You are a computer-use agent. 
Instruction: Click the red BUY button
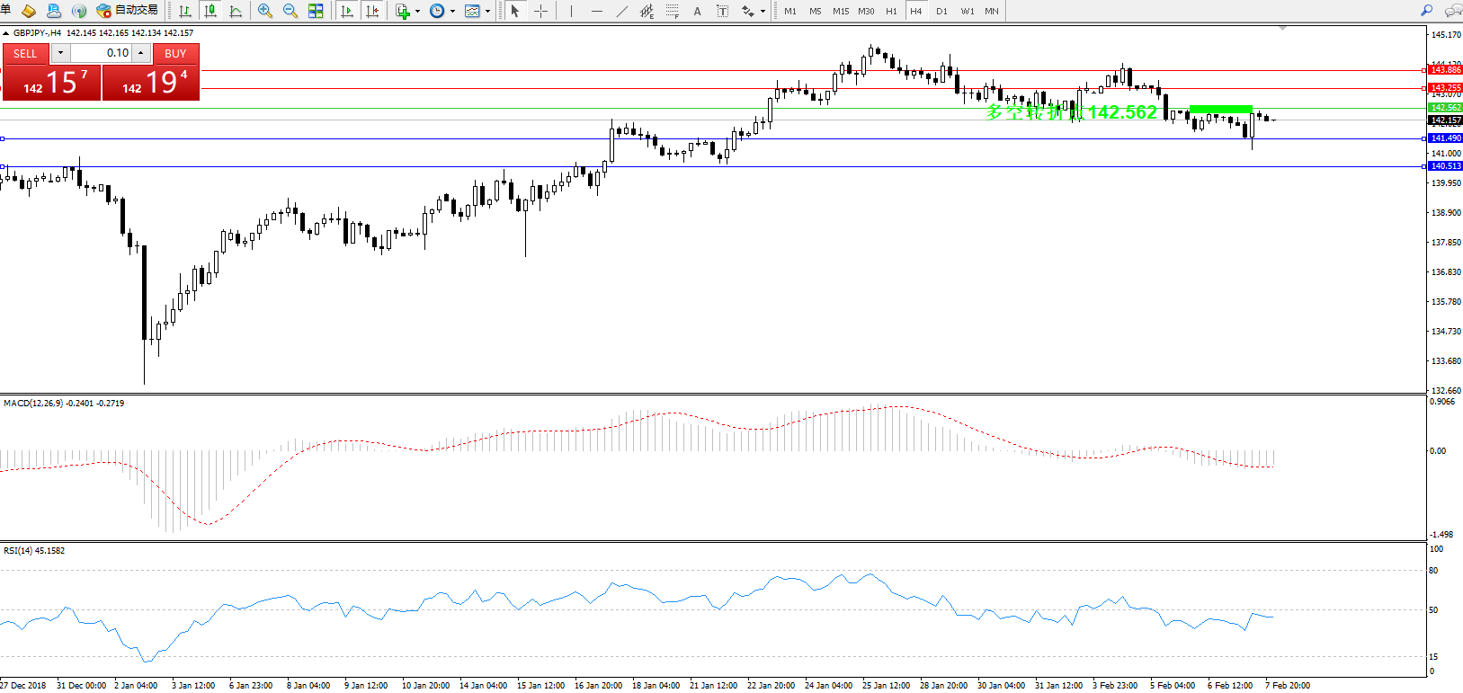tap(175, 54)
